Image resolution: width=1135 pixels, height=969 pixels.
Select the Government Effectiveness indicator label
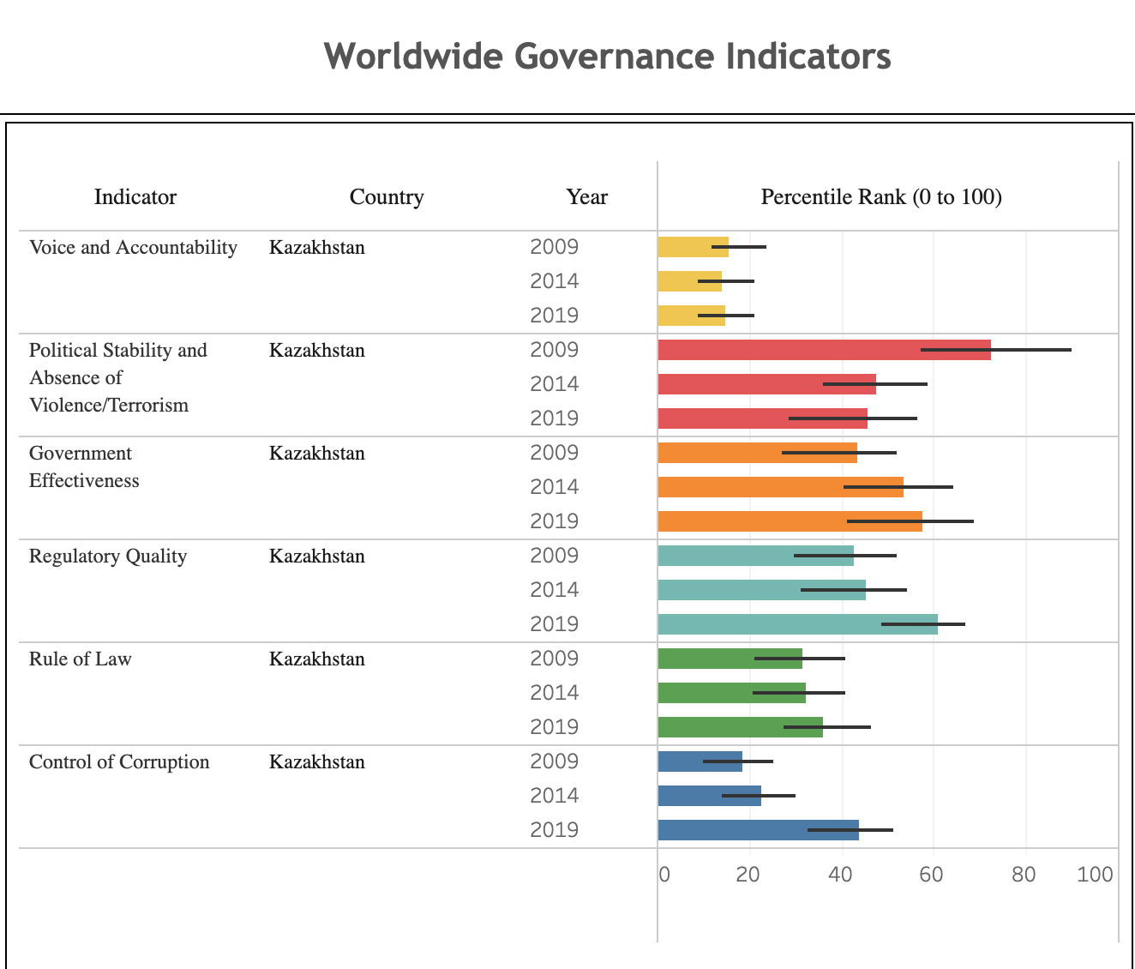[84, 466]
